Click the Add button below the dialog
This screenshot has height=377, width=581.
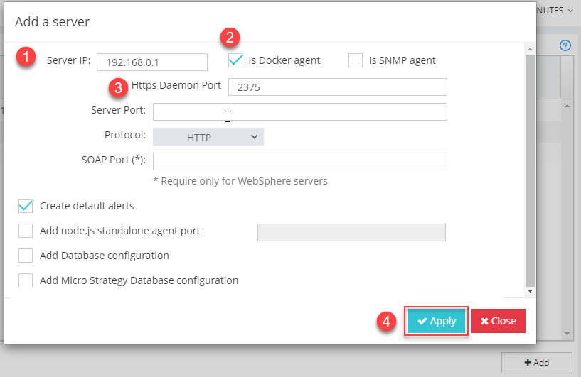pyautogui.click(x=536, y=362)
